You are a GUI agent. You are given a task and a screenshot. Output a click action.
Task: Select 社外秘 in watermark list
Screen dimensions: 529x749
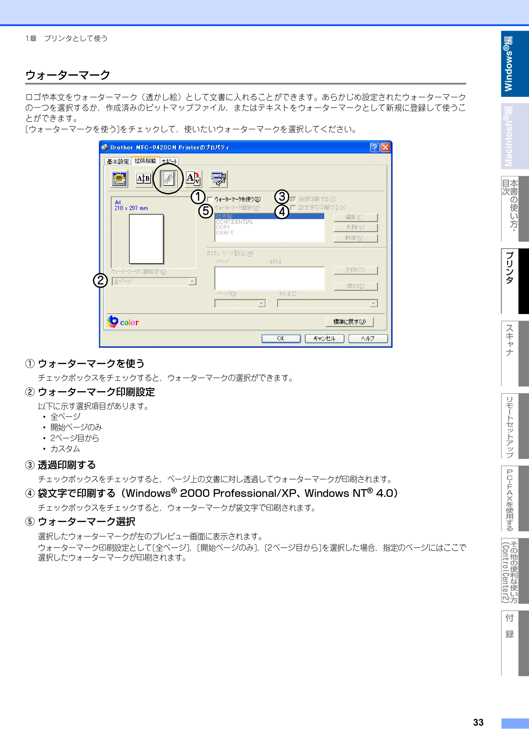pyautogui.click(x=269, y=216)
